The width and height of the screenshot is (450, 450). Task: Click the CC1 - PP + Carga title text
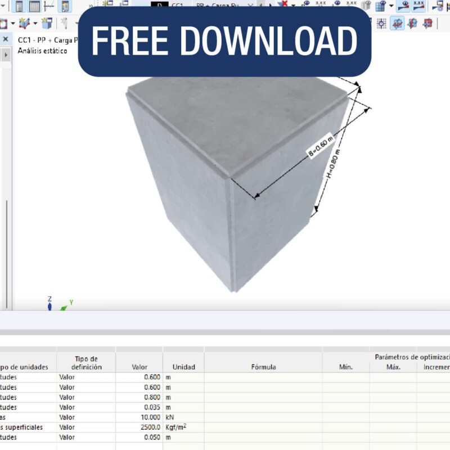pyautogui.click(x=48, y=40)
